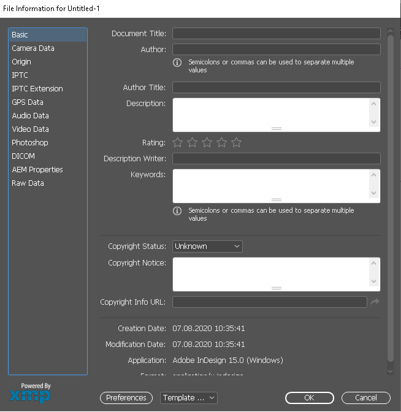Click the Copyright Info URL field
401x412 pixels.
click(x=270, y=302)
